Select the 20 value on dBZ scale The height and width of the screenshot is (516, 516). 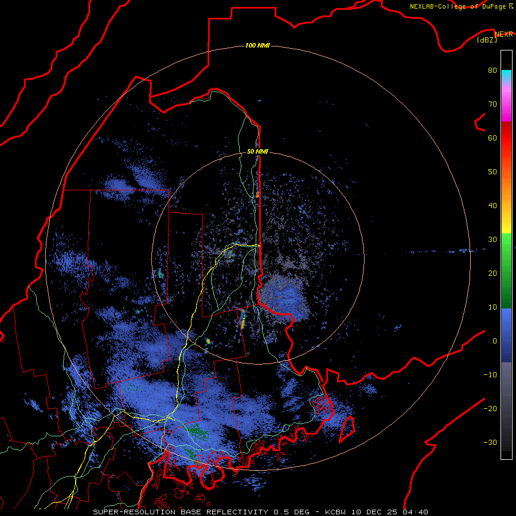[492, 273]
